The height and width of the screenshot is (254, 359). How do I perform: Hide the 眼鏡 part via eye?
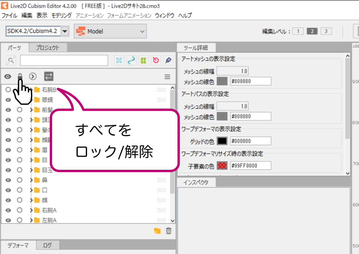pyautogui.click(x=8, y=100)
